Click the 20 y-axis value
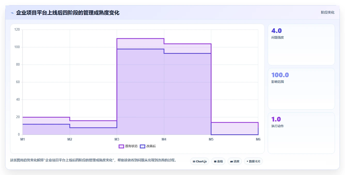Image resolution: width=345 pixels, height=175 pixels. [x=18, y=117]
